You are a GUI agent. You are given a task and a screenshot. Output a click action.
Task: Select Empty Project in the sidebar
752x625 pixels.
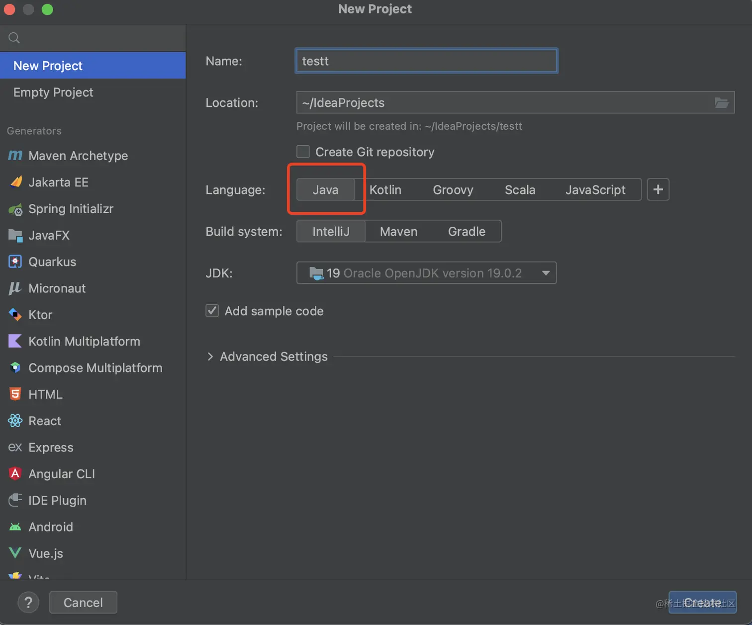pyautogui.click(x=53, y=92)
